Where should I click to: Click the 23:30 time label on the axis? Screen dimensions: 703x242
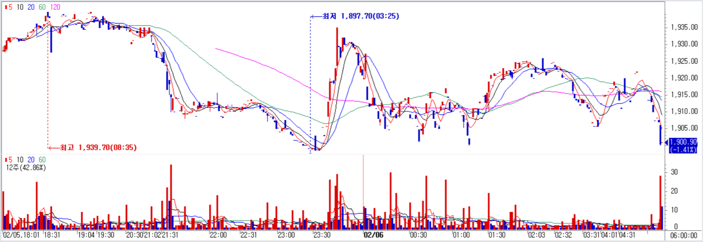(x=322, y=235)
